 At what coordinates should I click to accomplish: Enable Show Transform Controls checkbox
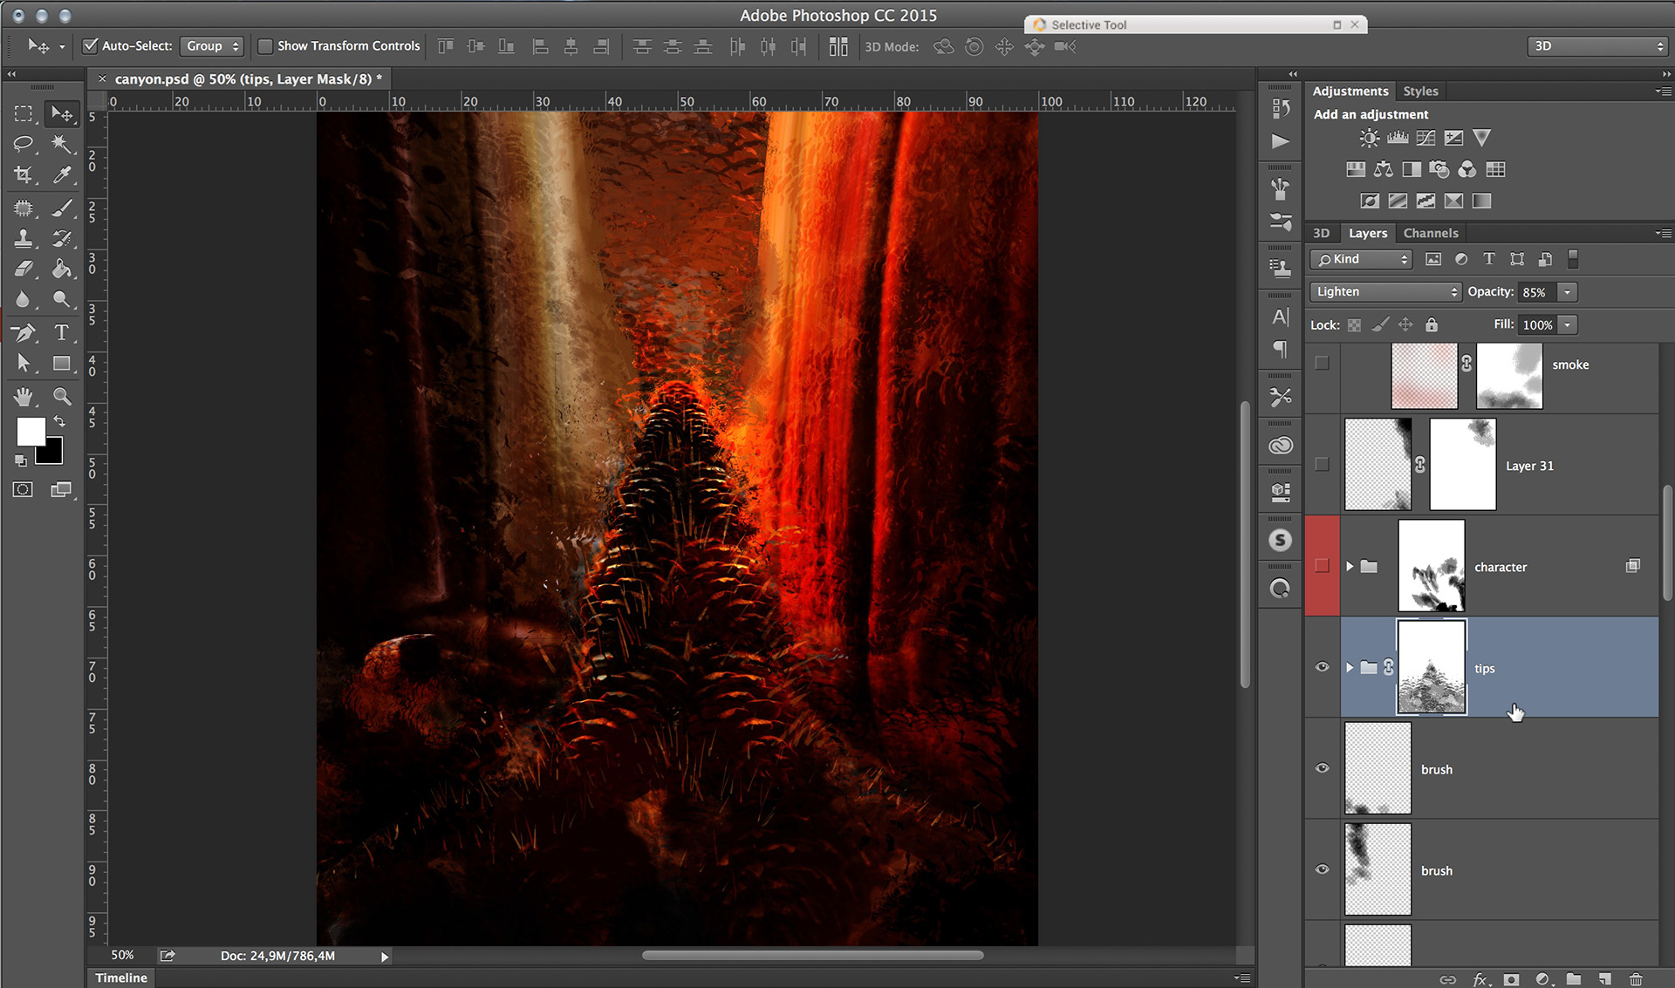click(x=265, y=46)
